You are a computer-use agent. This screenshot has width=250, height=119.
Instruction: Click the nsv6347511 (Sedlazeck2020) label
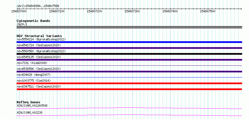(x=39, y=86)
